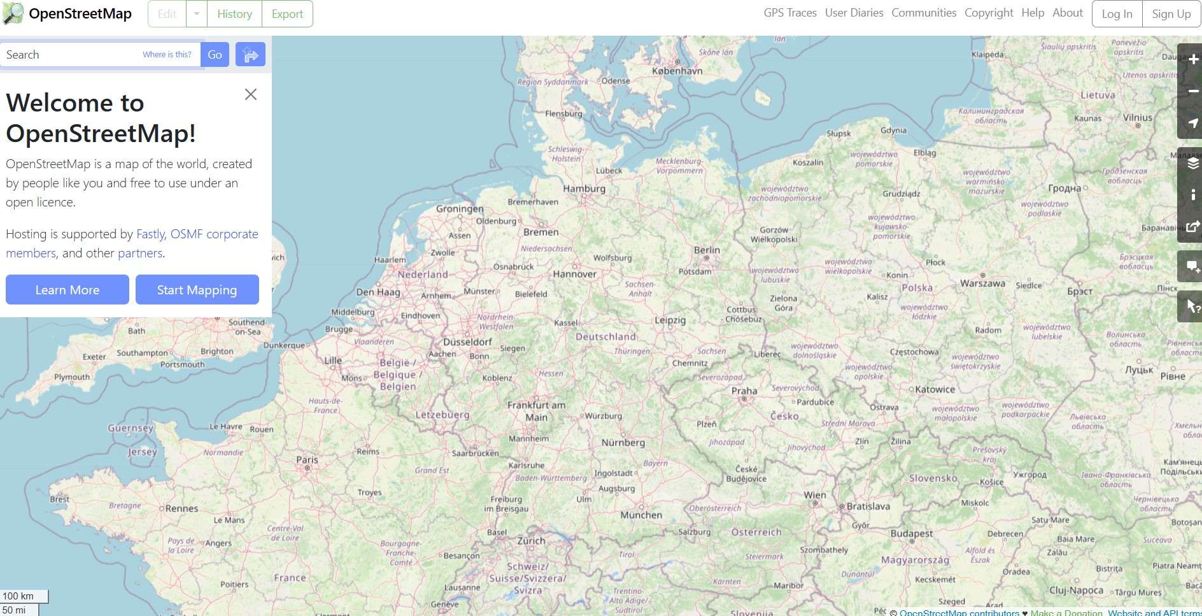The width and height of the screenshot is (1202, 616).
Task: Click the Hamburg label on the map
Action: (x=584, y=189)
